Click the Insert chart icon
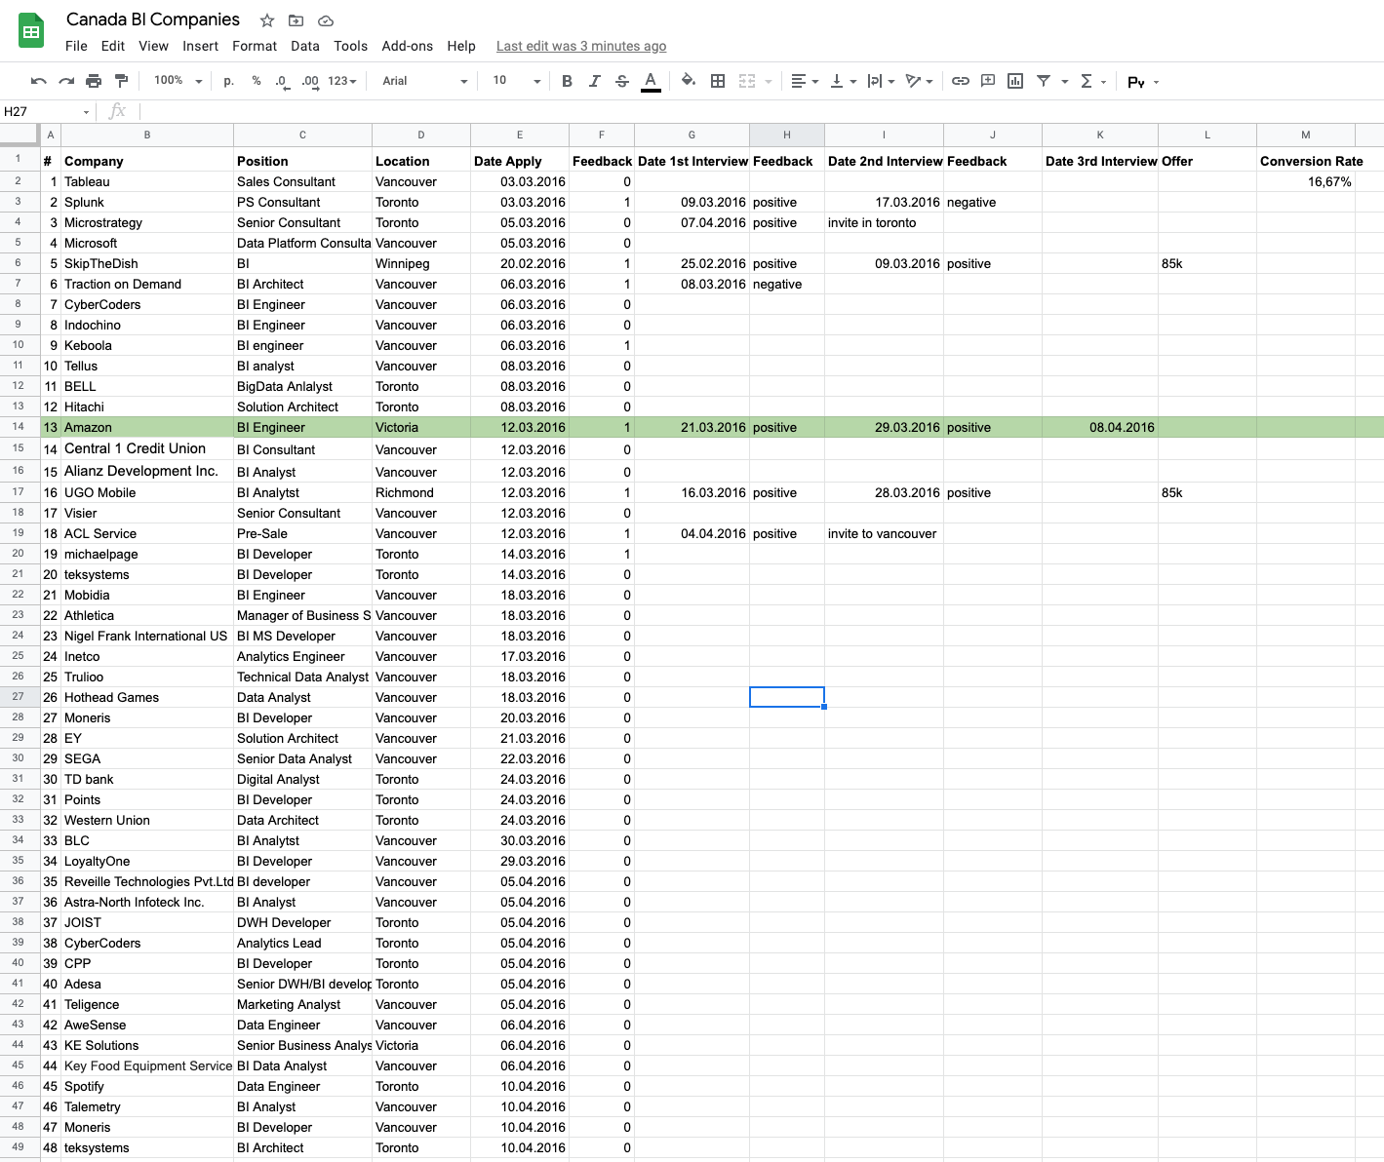The height and width of the screenshot is (1162, 1384). [1015, 81]
